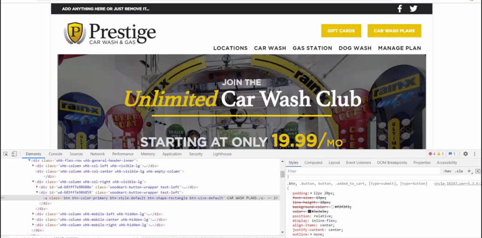Click the Prestige Car Wash & Gas logo
The image size is (482, 238).
coord(110,33)
